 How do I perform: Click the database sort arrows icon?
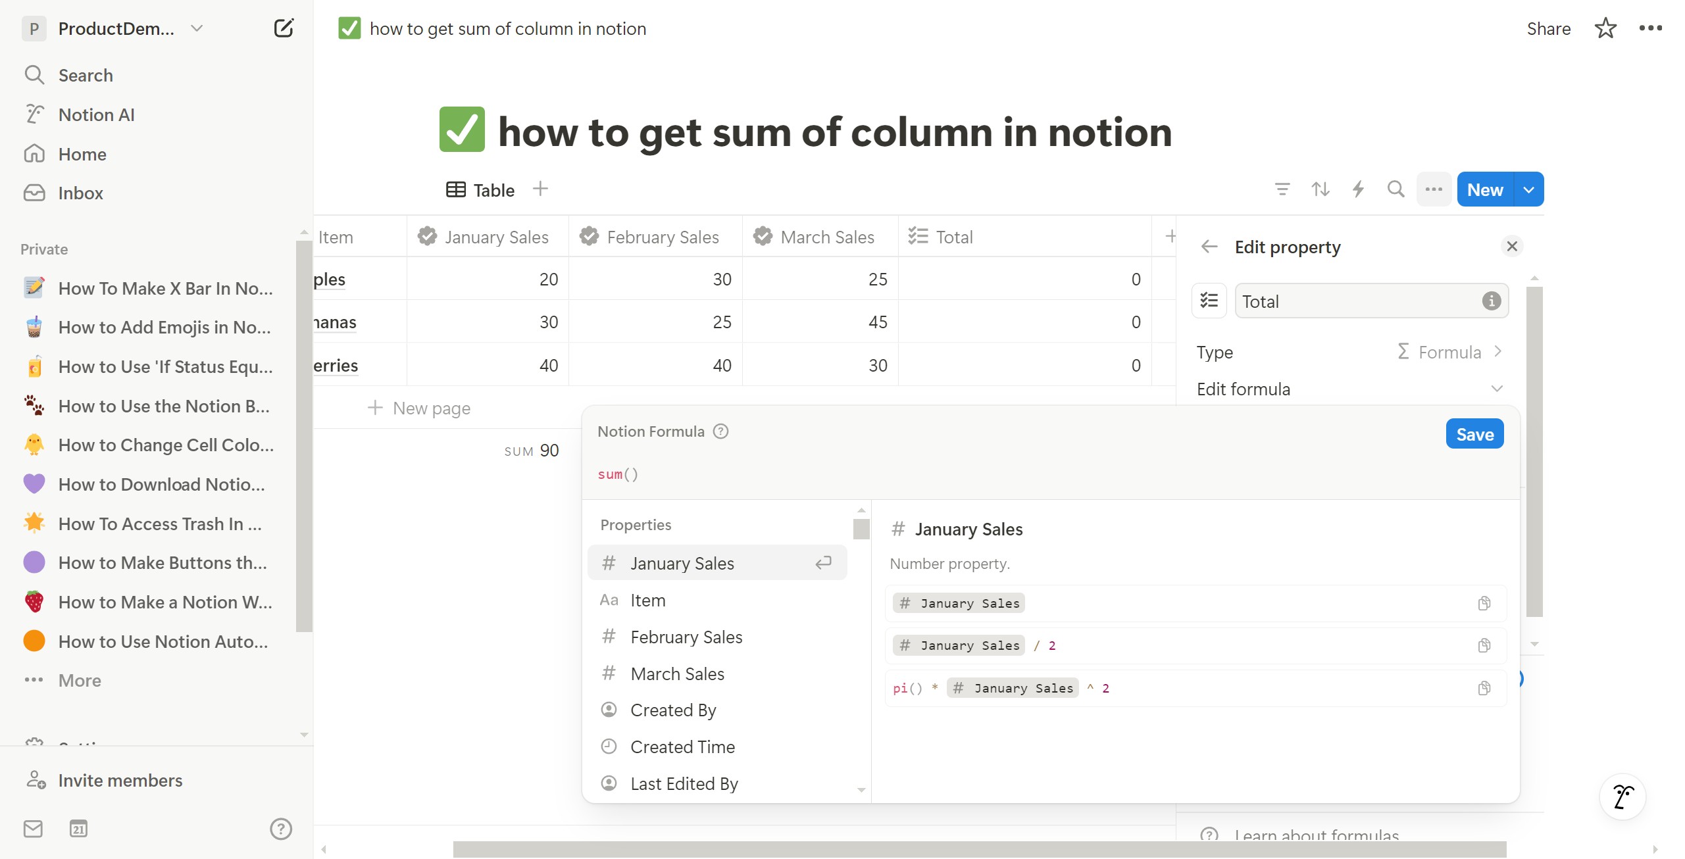pyautogui.click(x=1320, y=189)
